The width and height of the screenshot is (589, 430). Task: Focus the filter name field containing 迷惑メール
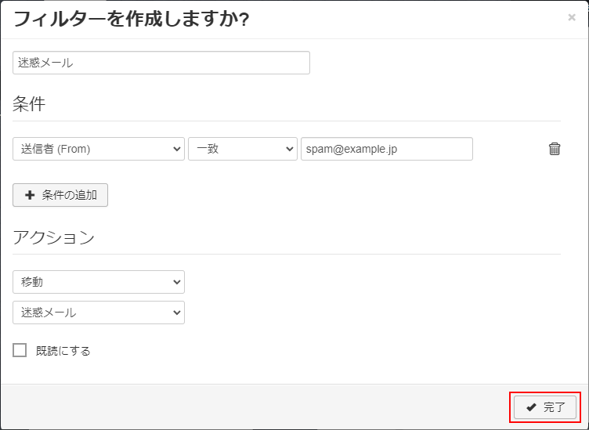[x=161, y=63]
